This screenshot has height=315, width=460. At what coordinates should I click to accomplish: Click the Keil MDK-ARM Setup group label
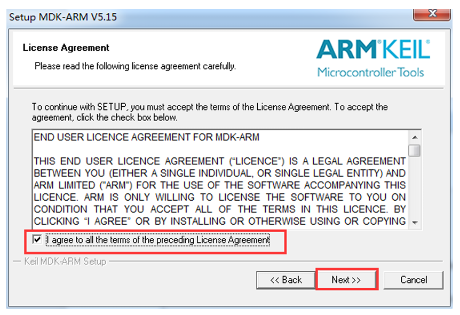(x=65, y=262)
